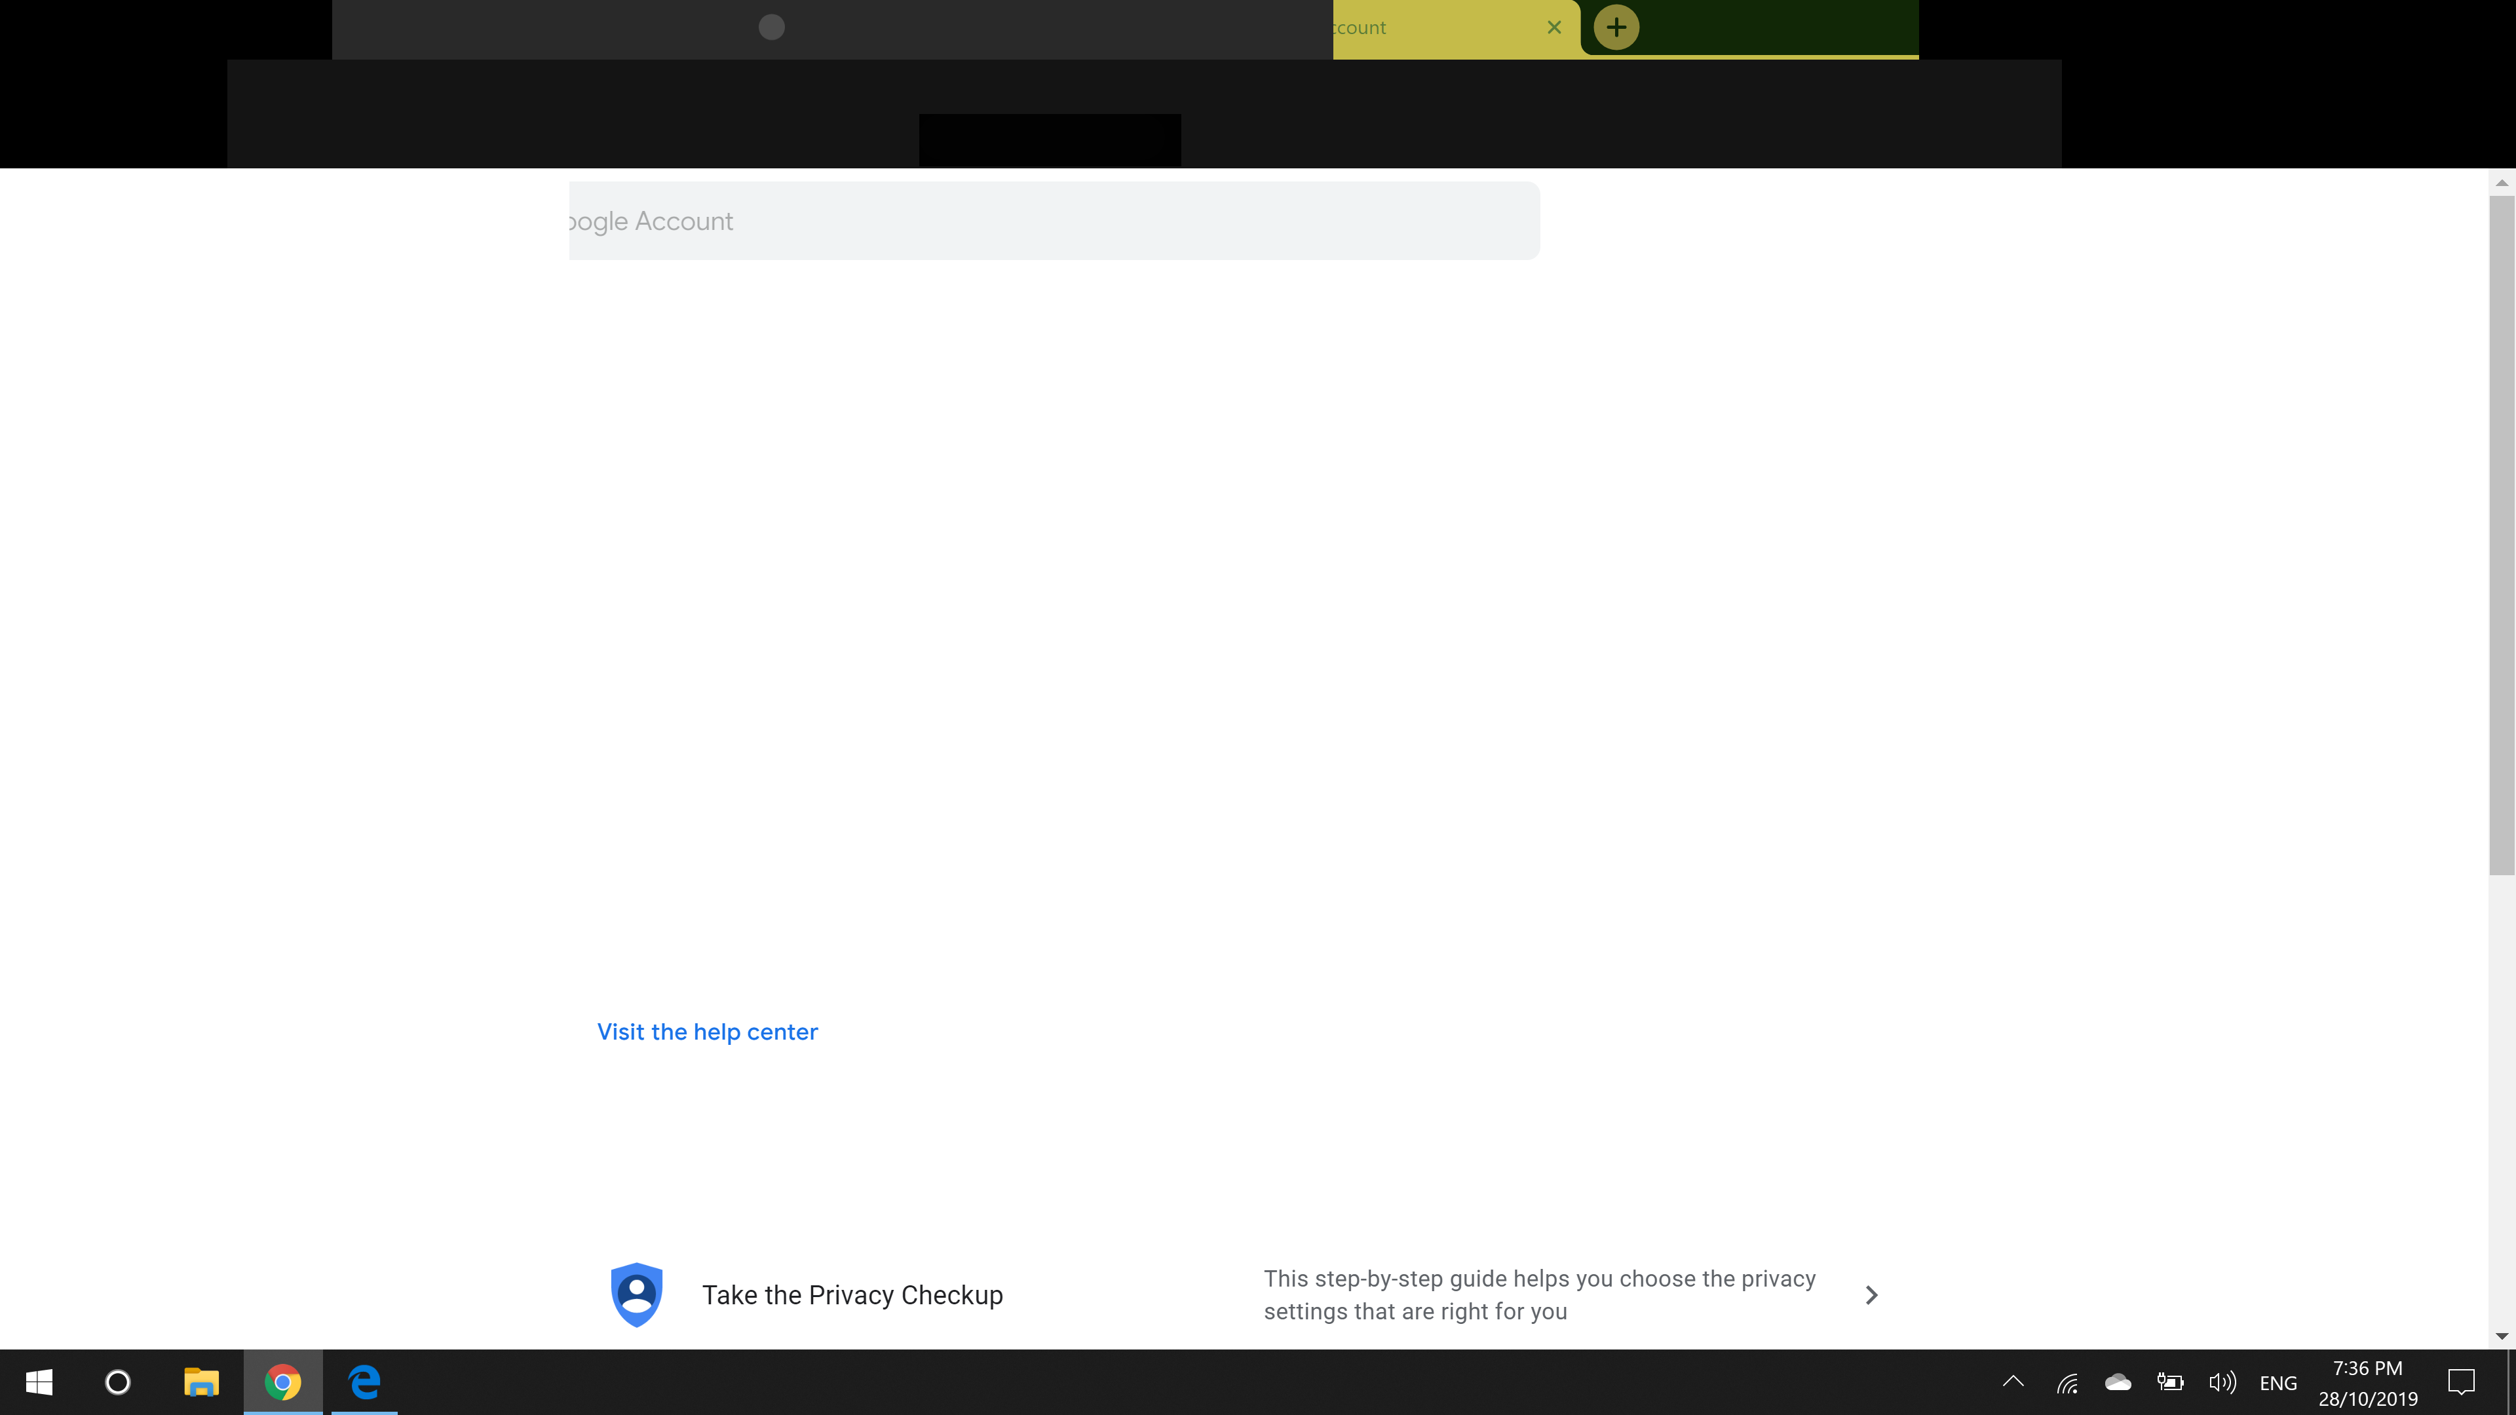Open Cortana search circle in taskbar
The image size is (2516, 1415).
click(x=117, y=1382)
